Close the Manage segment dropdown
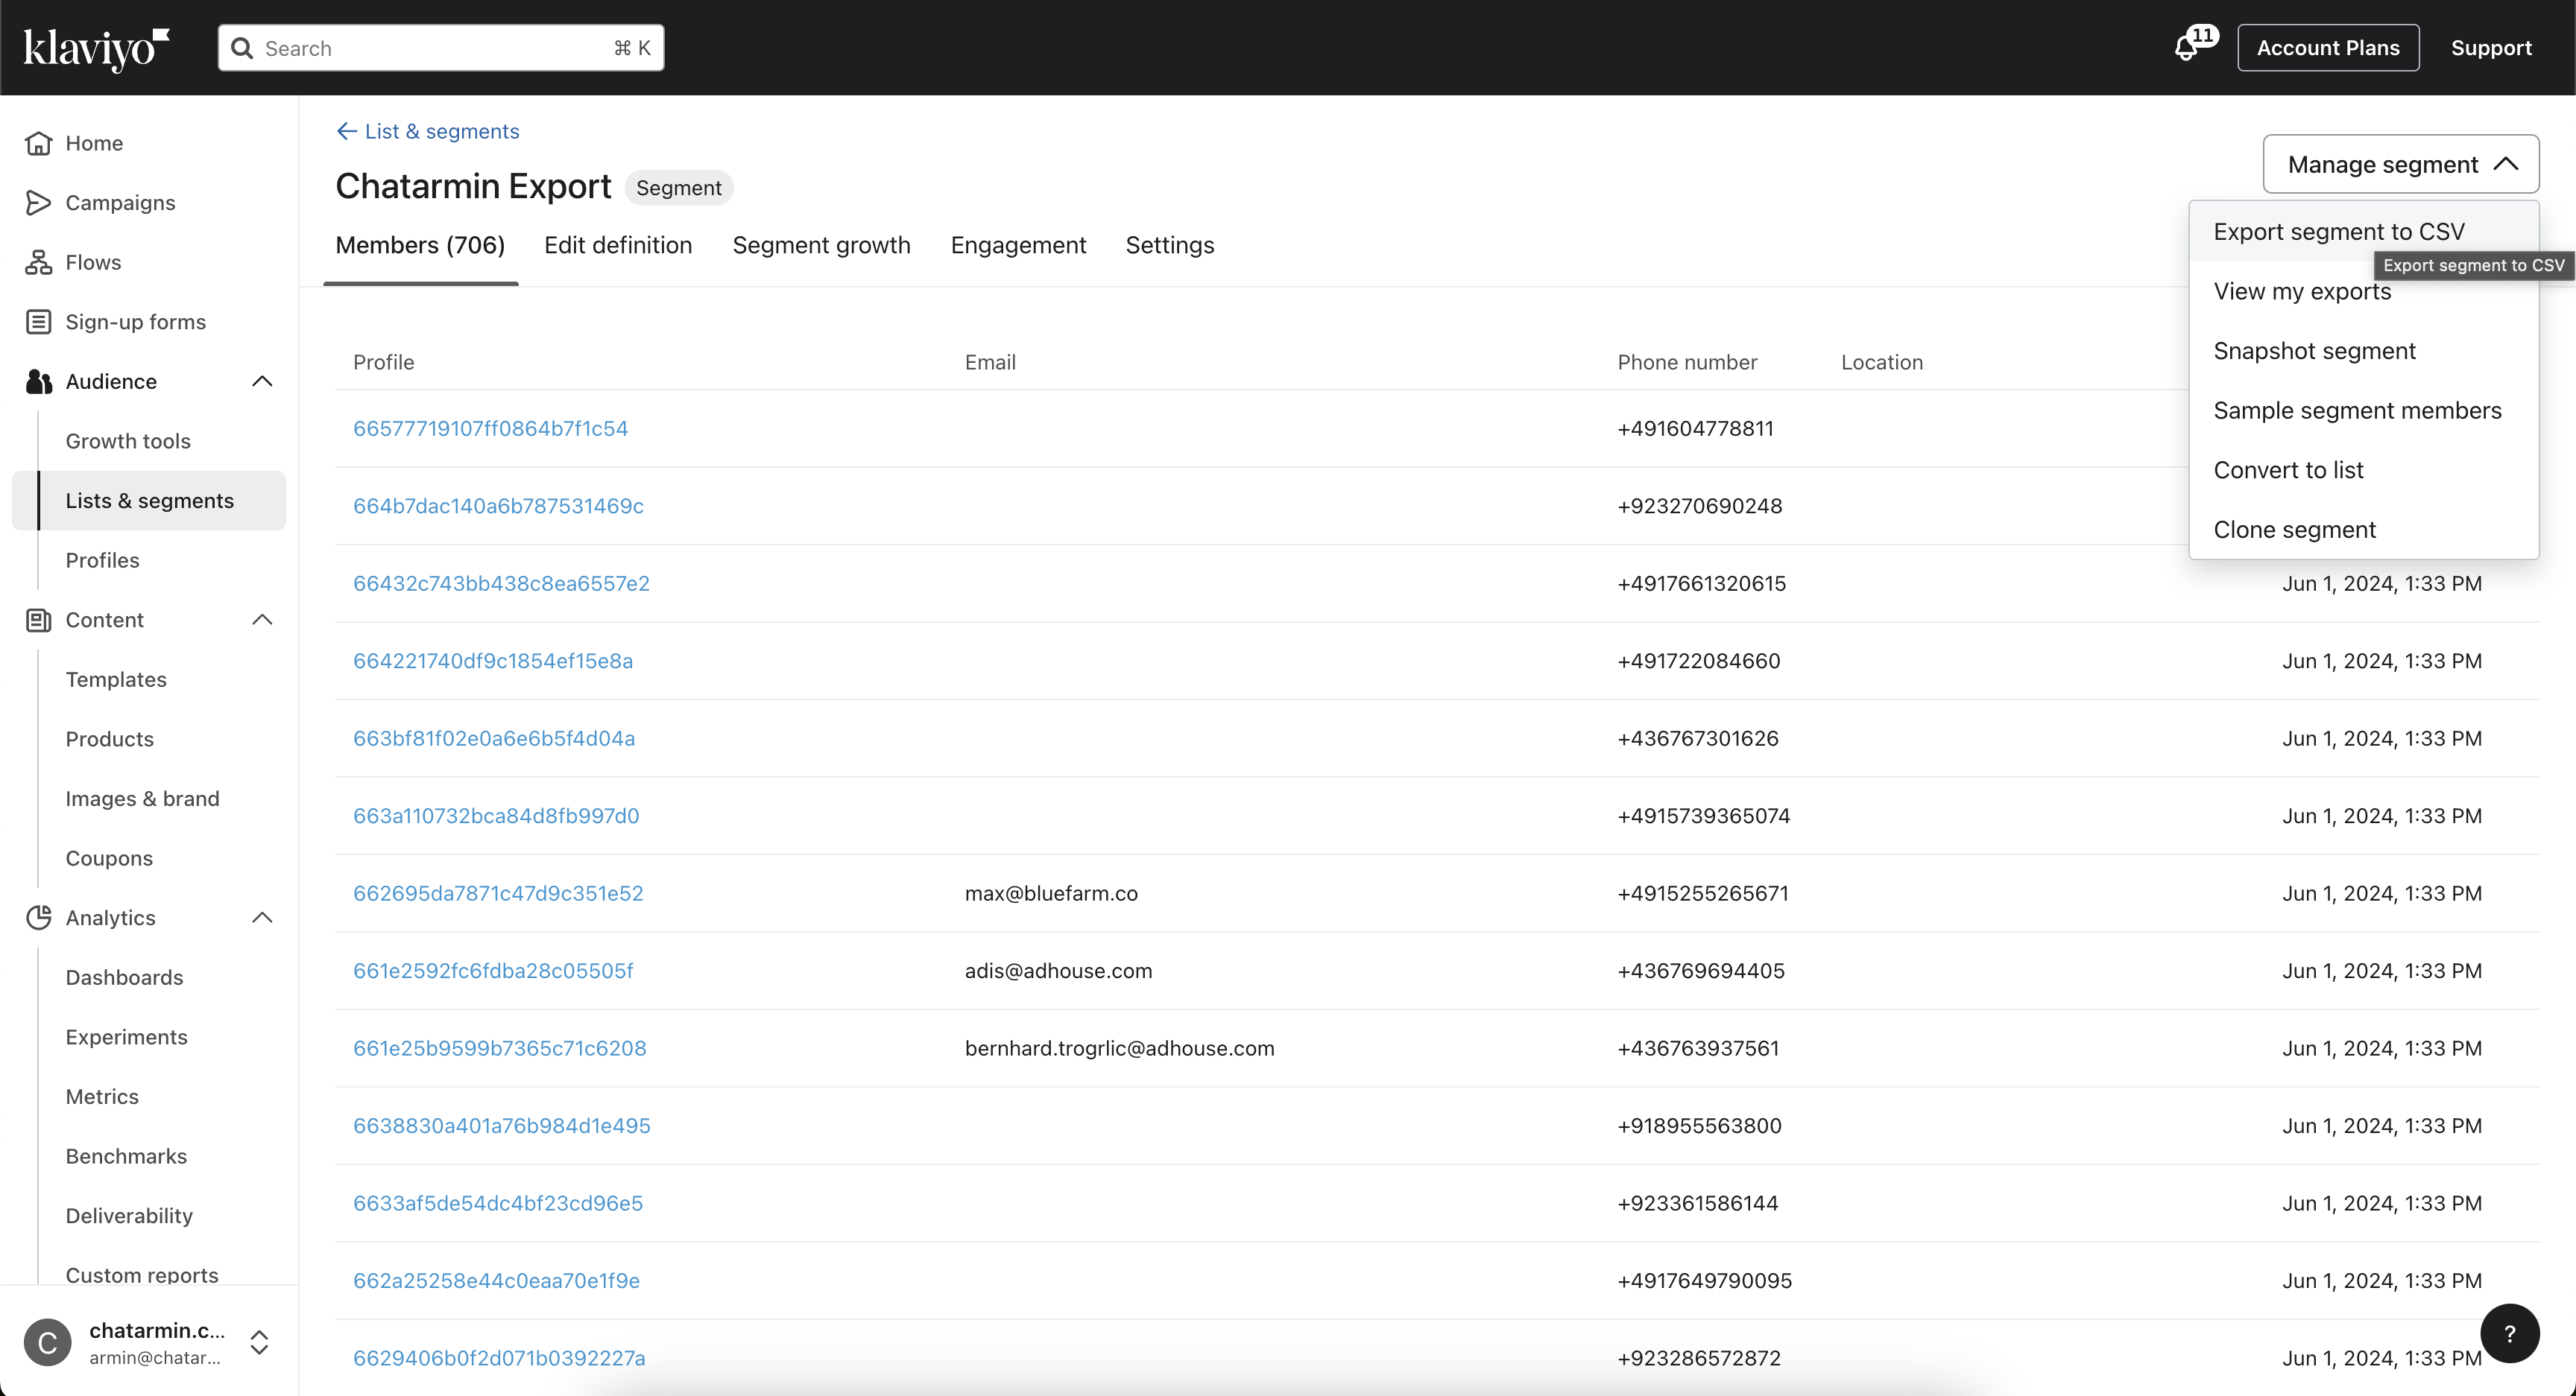 point(2400,164)
